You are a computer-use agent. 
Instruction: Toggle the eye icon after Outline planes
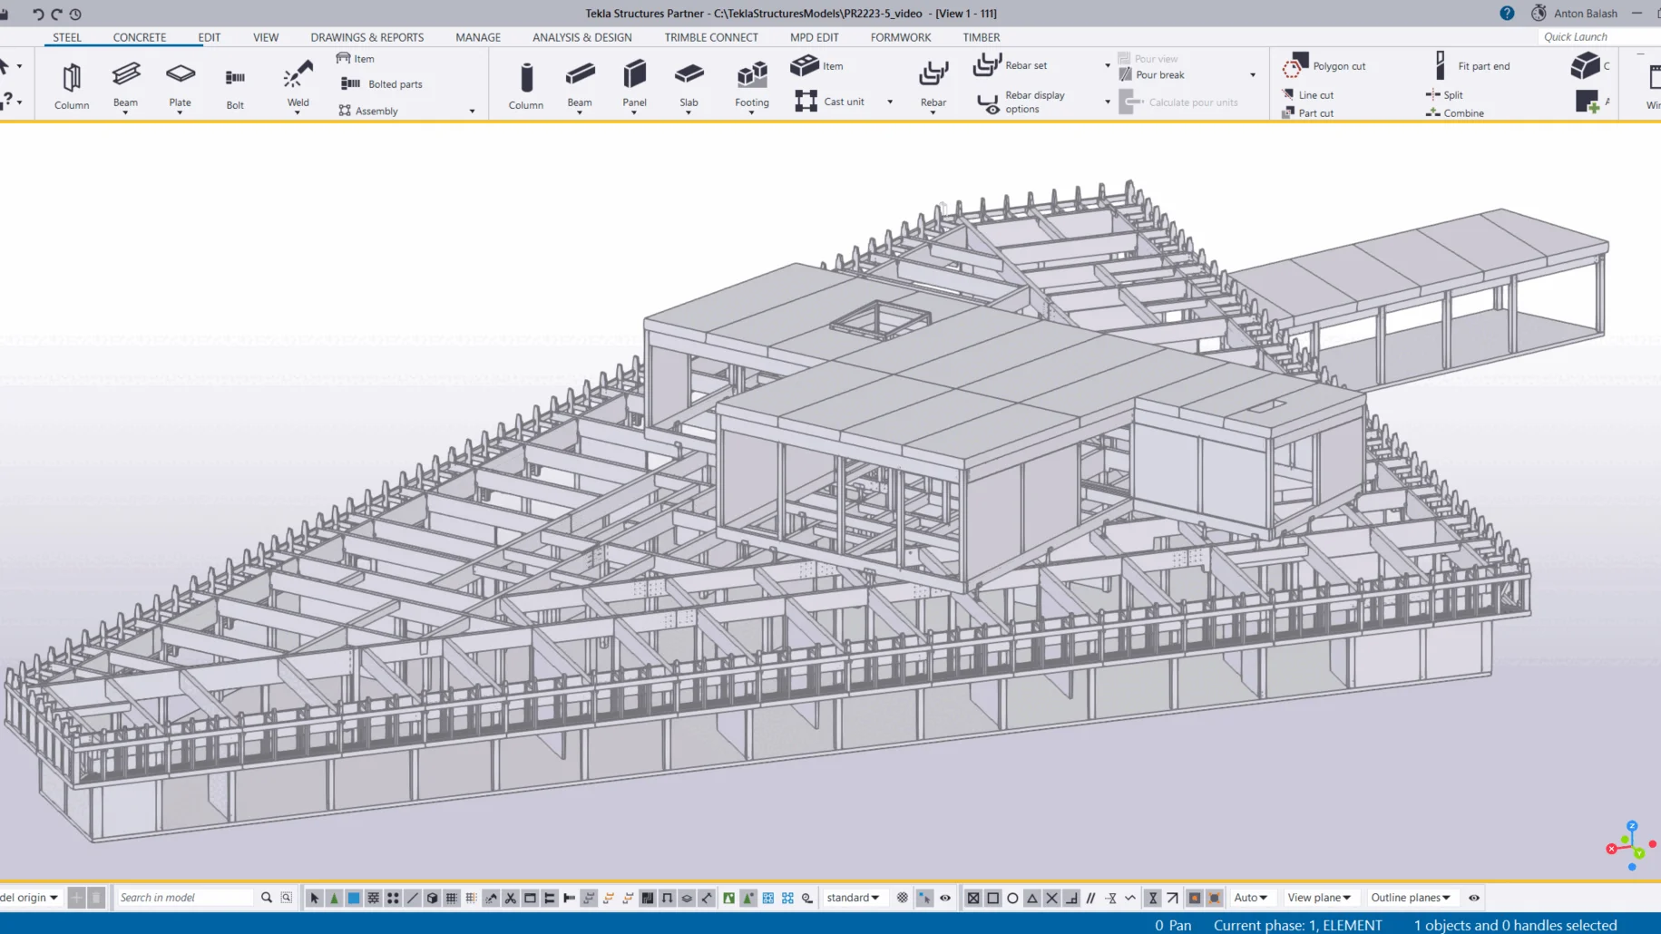point(1474,898)
